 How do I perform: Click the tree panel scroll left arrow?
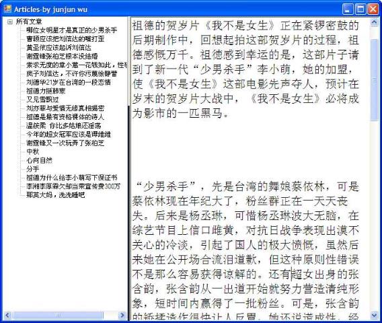pyautogui.click(x=7, y=316)
